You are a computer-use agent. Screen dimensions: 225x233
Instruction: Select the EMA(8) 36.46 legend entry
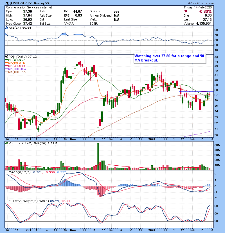coord(15,63)
